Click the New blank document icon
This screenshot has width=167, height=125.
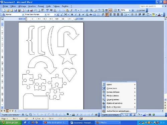click(x=4, y=10)
